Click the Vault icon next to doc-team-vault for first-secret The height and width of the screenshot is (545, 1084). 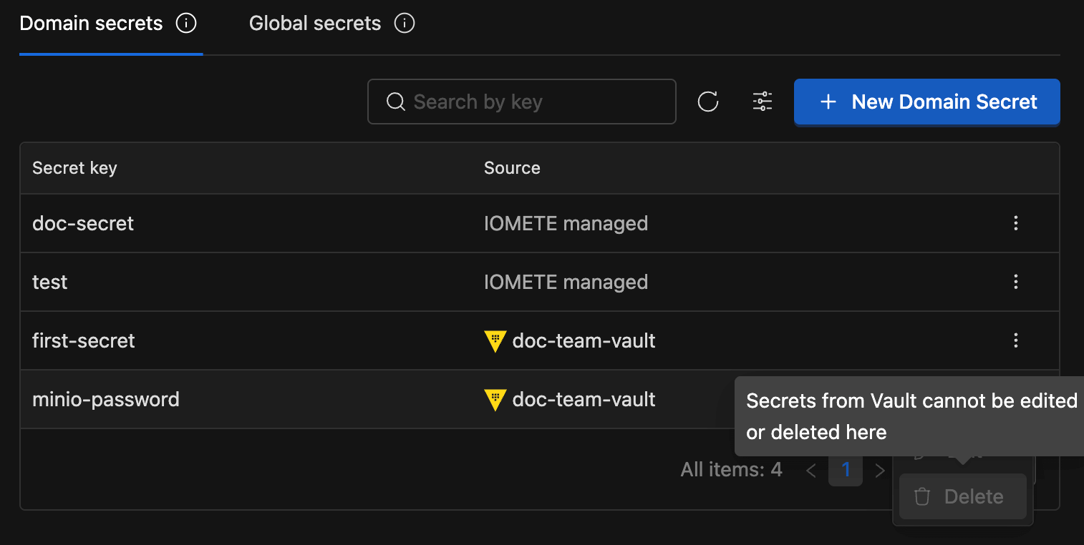pos(495,341)
